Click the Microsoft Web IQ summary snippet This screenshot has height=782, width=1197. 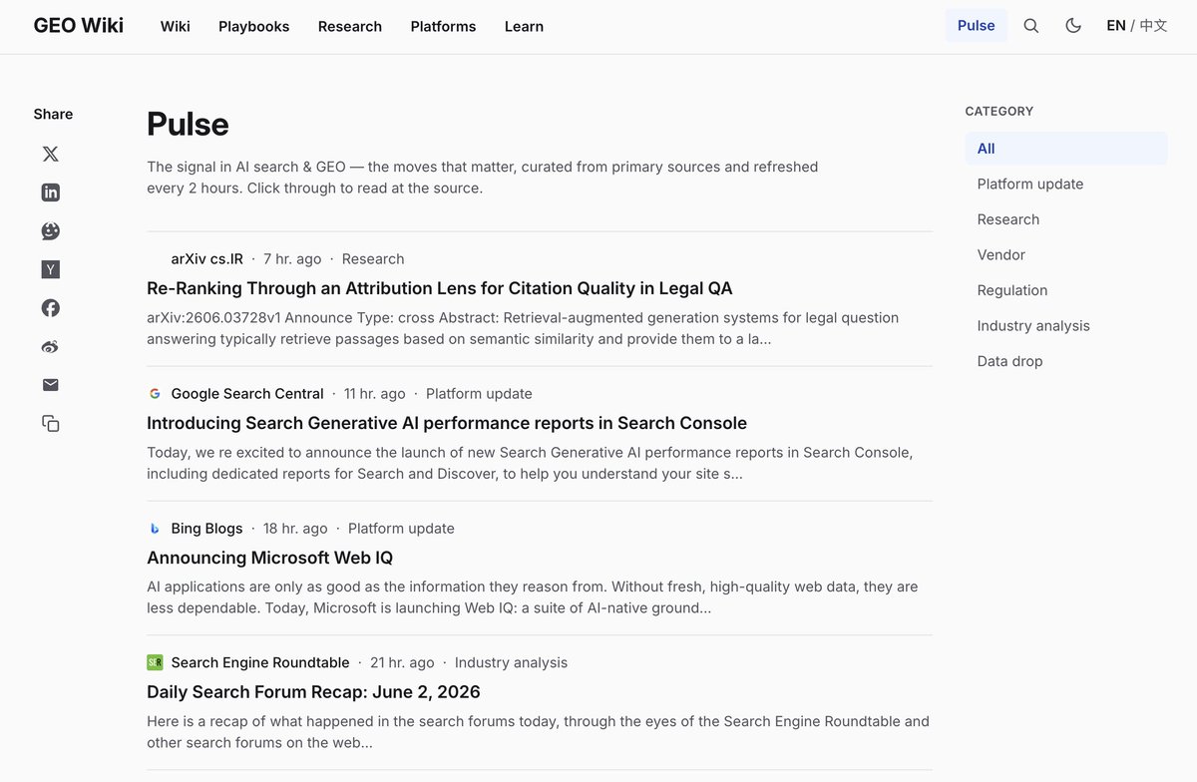533,597
